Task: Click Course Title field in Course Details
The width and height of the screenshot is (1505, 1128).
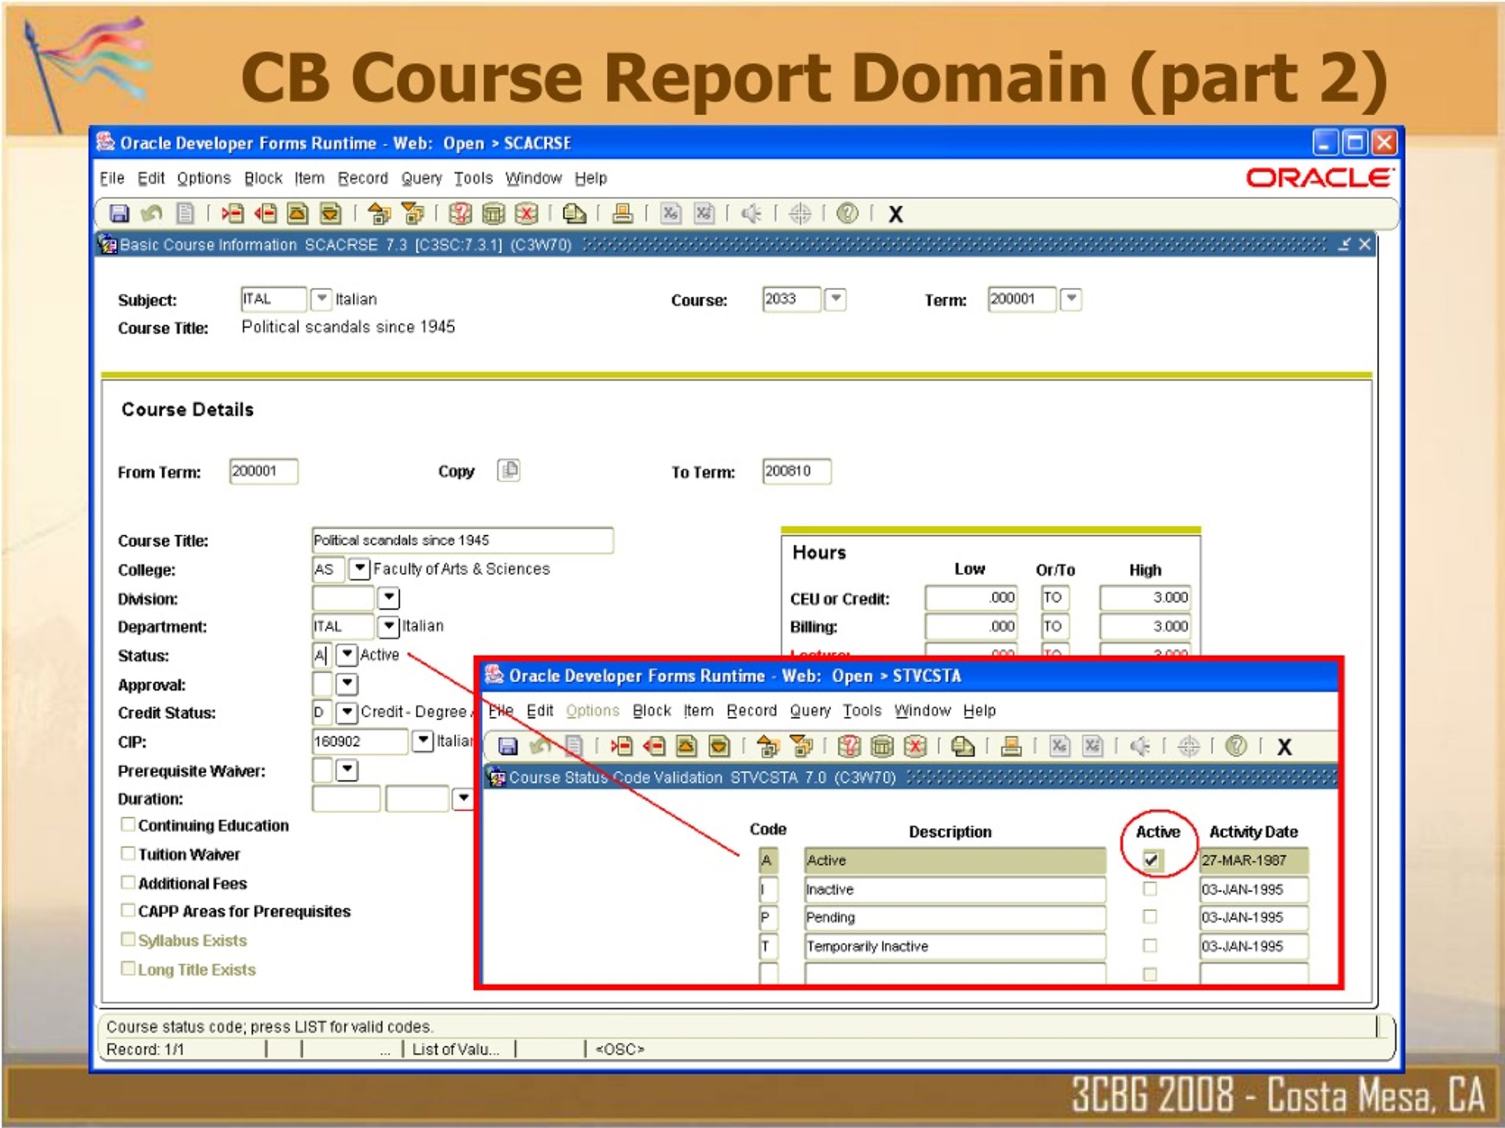Action: point(463,540)
